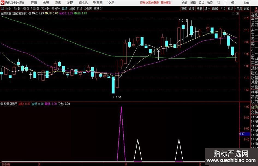Expand the 股票指标网 sub-indicator dropdown
The width and height of the screenshot is (258, 166).
2,104
